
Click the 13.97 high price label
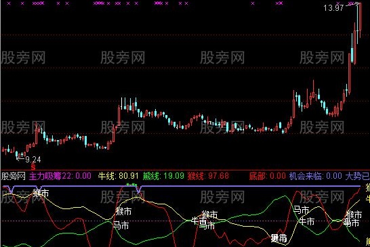pyautogui.click(x=333, y=8)
